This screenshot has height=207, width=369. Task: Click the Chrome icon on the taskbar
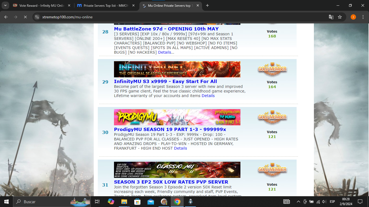[x=177, y=202]
